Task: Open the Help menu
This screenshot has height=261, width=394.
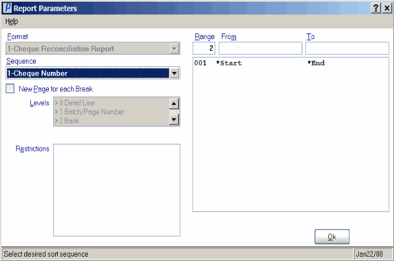Action: 12,22
